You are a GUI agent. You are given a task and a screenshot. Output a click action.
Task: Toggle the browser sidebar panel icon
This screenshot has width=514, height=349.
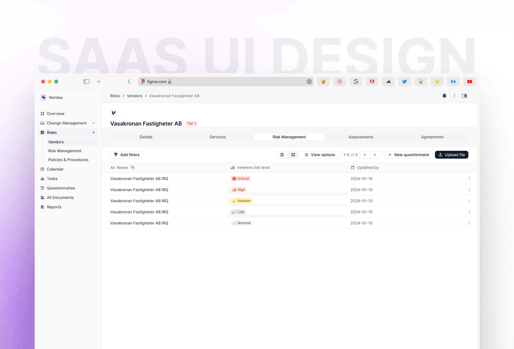click(86, 82)
